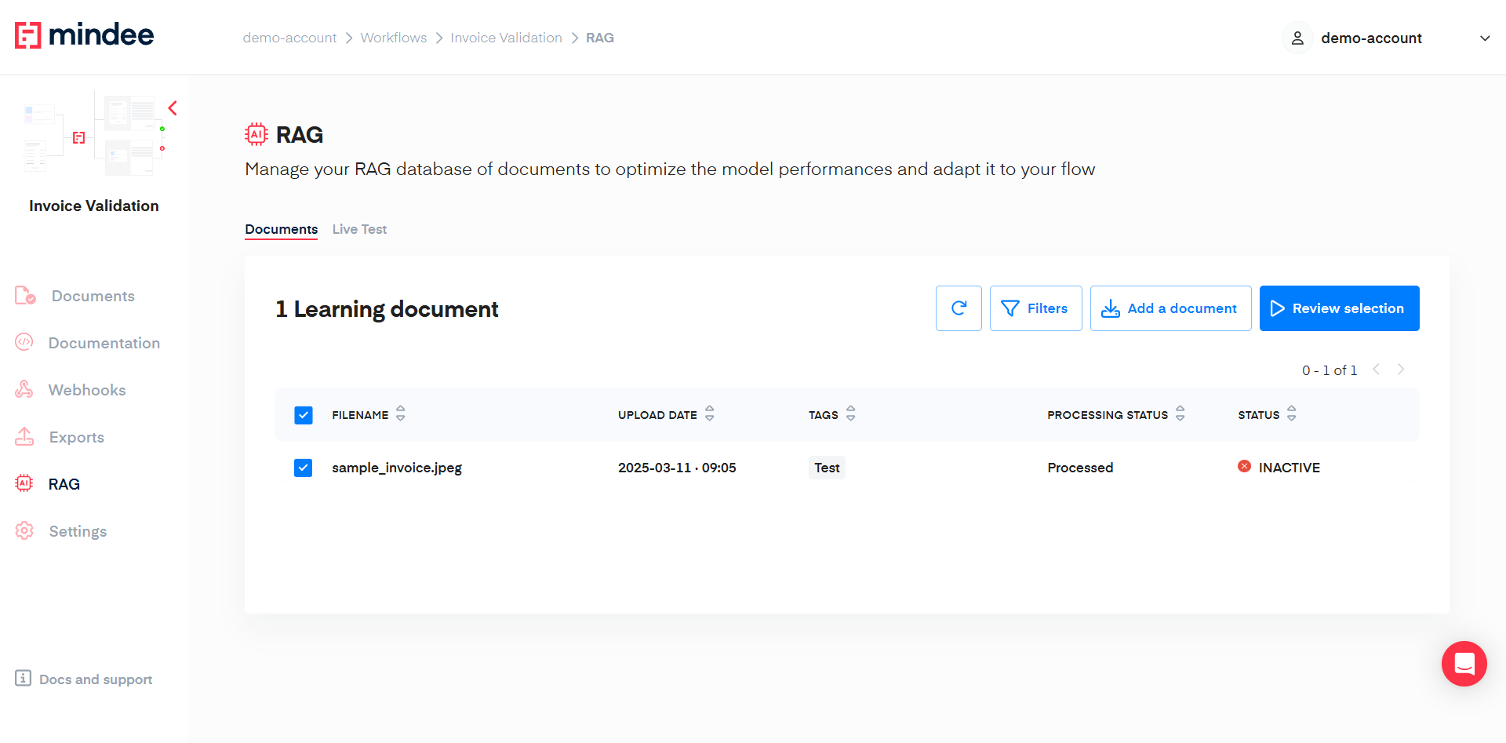Switch to the Live Test tab
Viewport: 1506px width, 743px height.
pos(359,229)
